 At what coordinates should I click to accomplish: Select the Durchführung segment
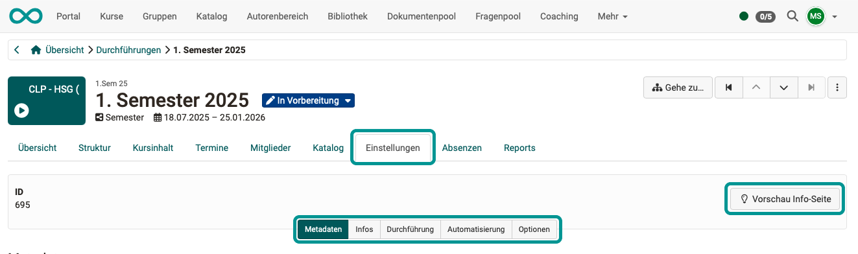coord(411,229)
